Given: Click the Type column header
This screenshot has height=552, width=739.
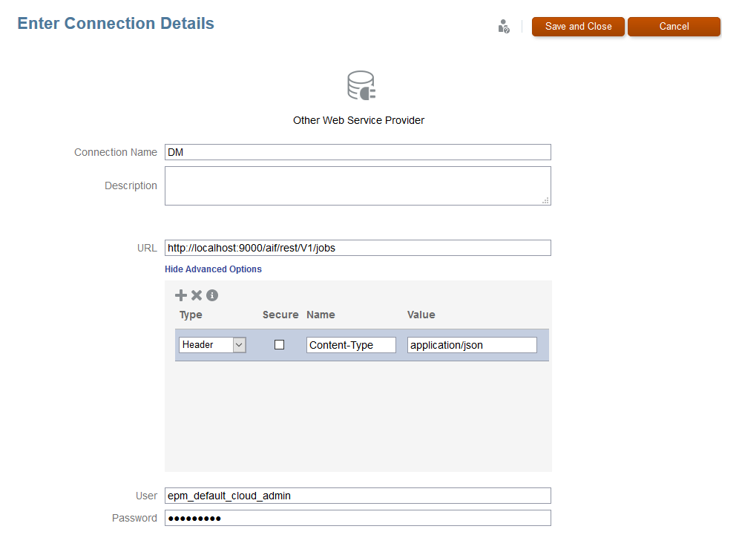Looking at the screenshot, I should coord(191,315).
